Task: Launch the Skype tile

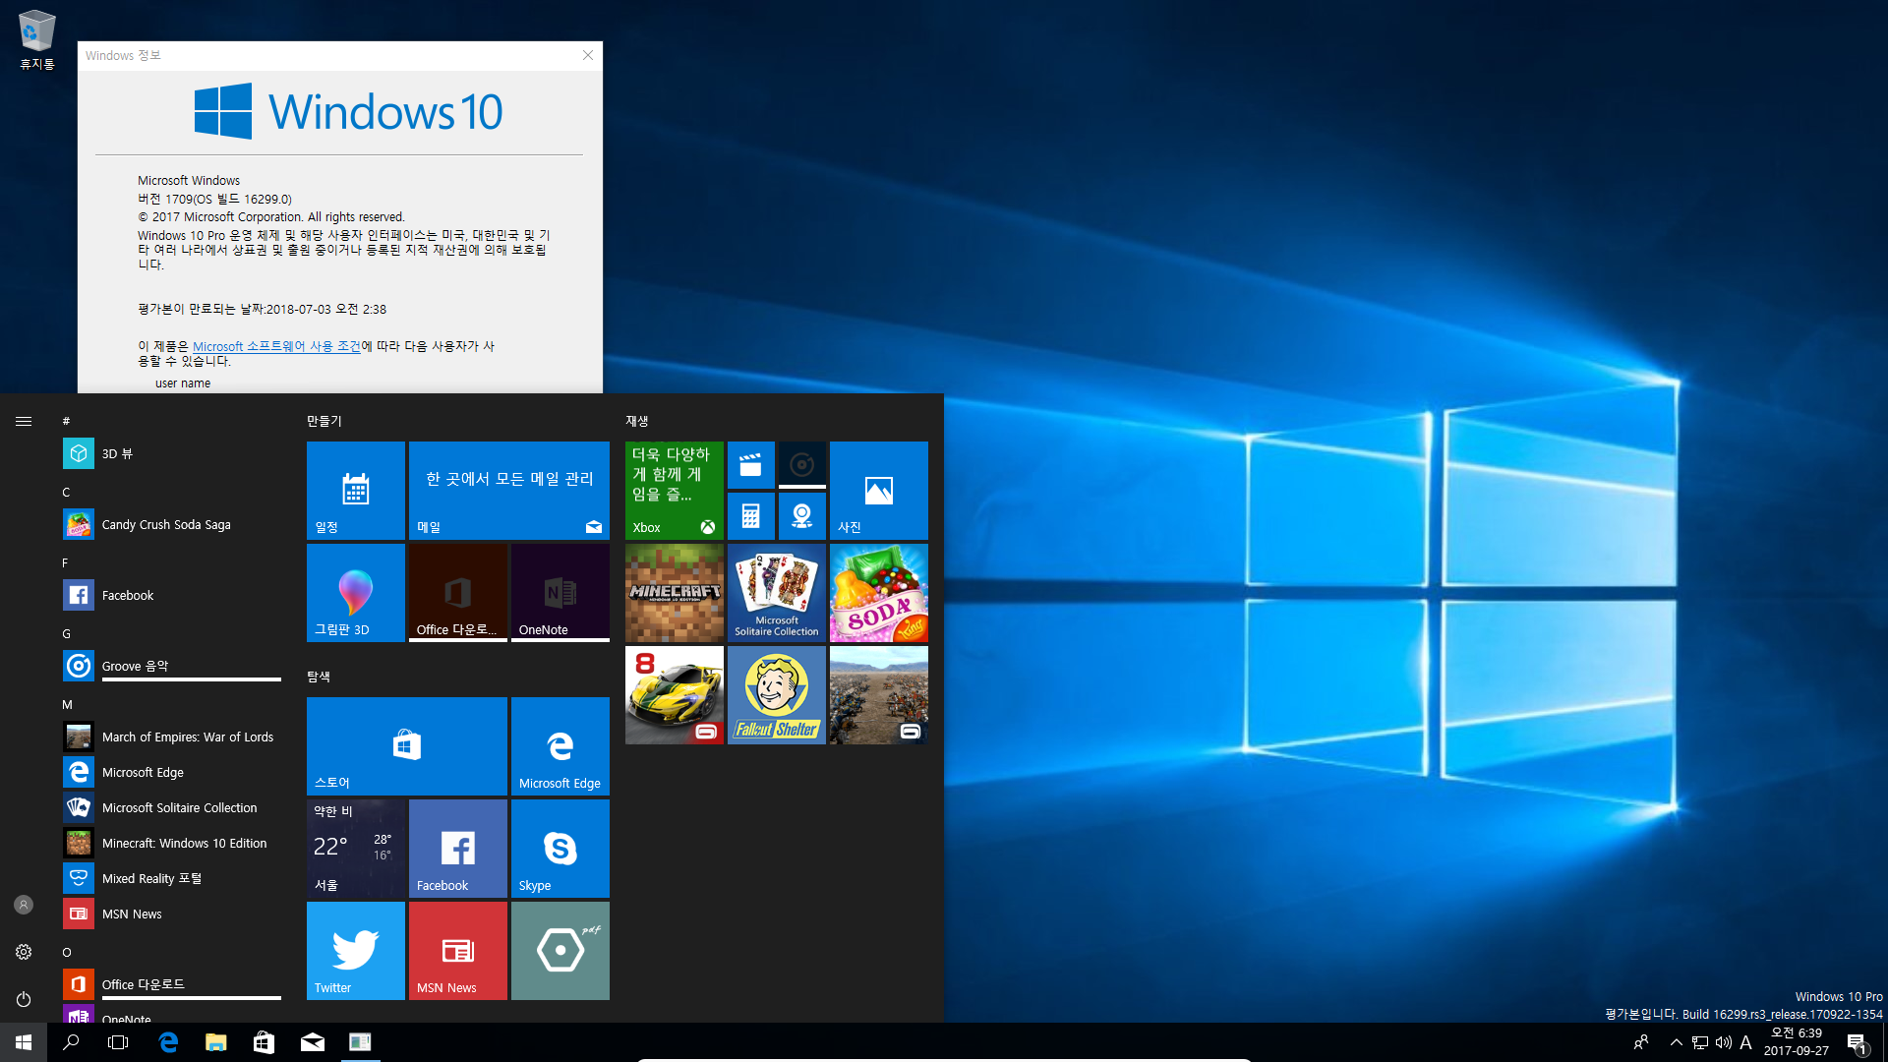Action: tap(560, 849)
